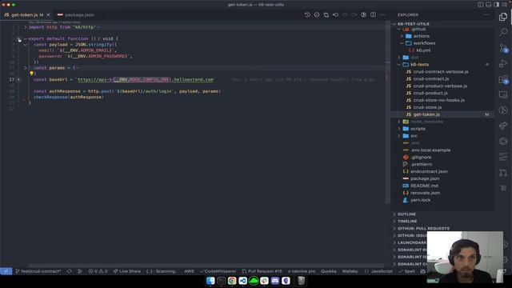Collapse the K6-TEST-UTILS root folder
512x288 pixels.
[394, 24]
